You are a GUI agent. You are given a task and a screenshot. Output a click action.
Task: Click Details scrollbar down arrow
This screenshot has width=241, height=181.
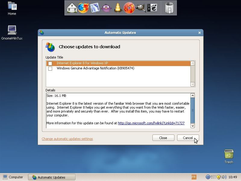point(192,126)
